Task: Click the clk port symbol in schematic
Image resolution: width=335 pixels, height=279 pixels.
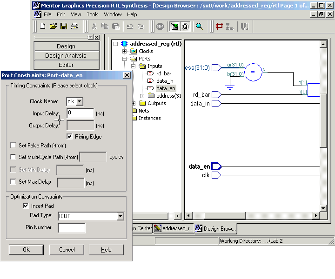Action: [216, 175]
